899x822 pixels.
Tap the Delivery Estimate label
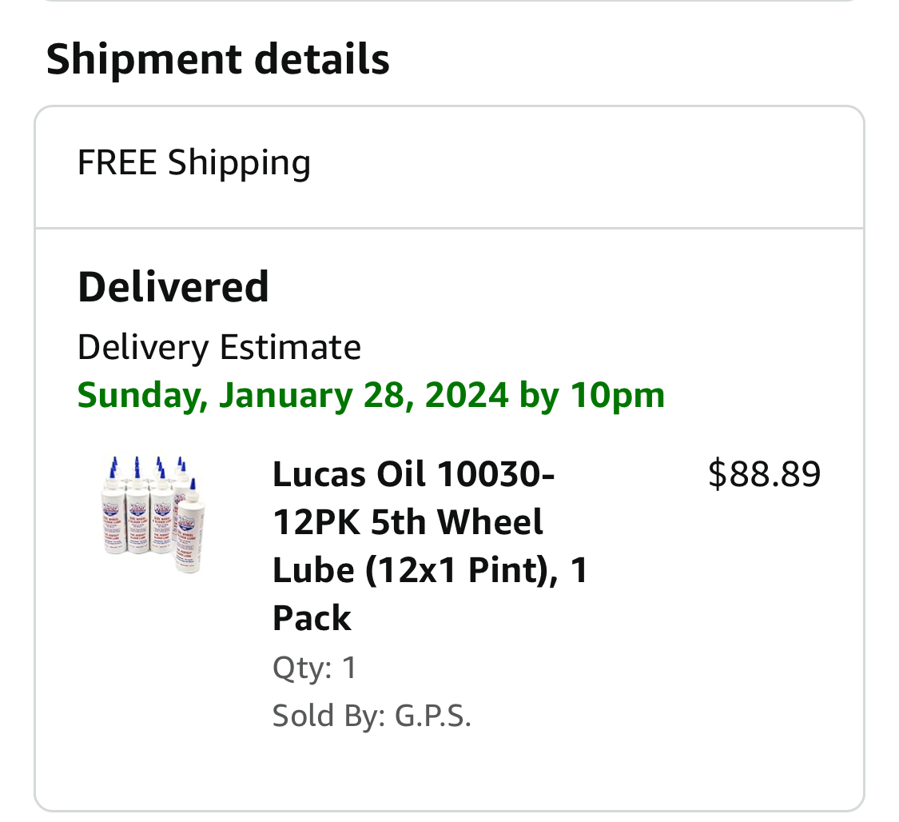click(x=219, y=348)
